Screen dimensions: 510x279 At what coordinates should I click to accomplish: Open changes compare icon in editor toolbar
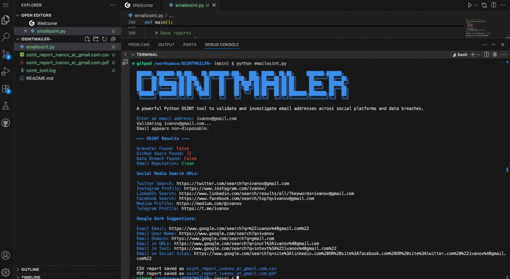(484, 5)
